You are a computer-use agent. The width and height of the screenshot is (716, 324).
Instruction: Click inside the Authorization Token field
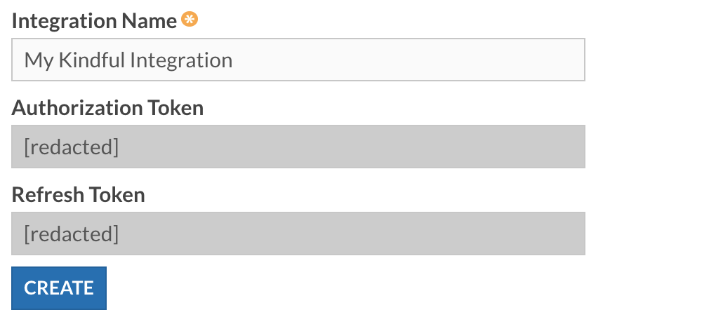pyautogui.click(x=298, y=147)
